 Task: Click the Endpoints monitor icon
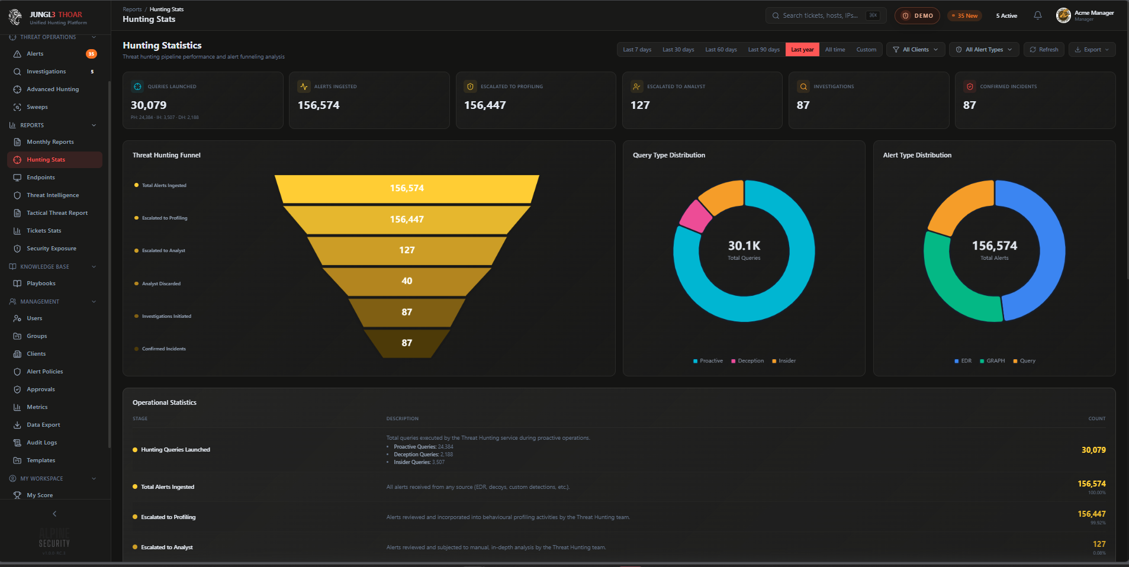pos(17,178)
